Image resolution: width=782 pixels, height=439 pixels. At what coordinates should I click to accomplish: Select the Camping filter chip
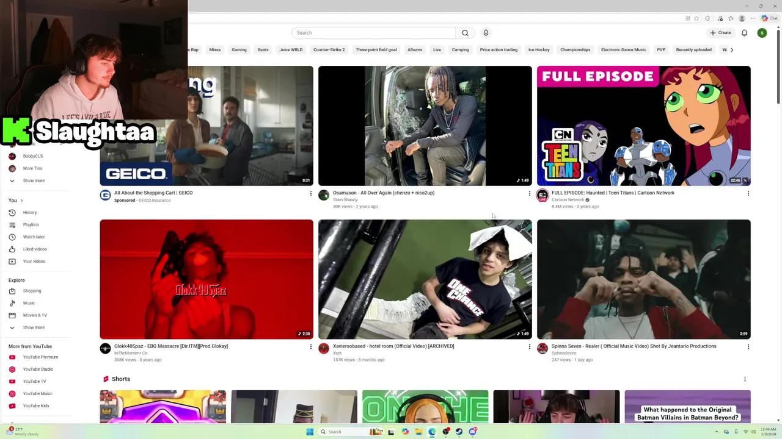click(x=461, y=50)
